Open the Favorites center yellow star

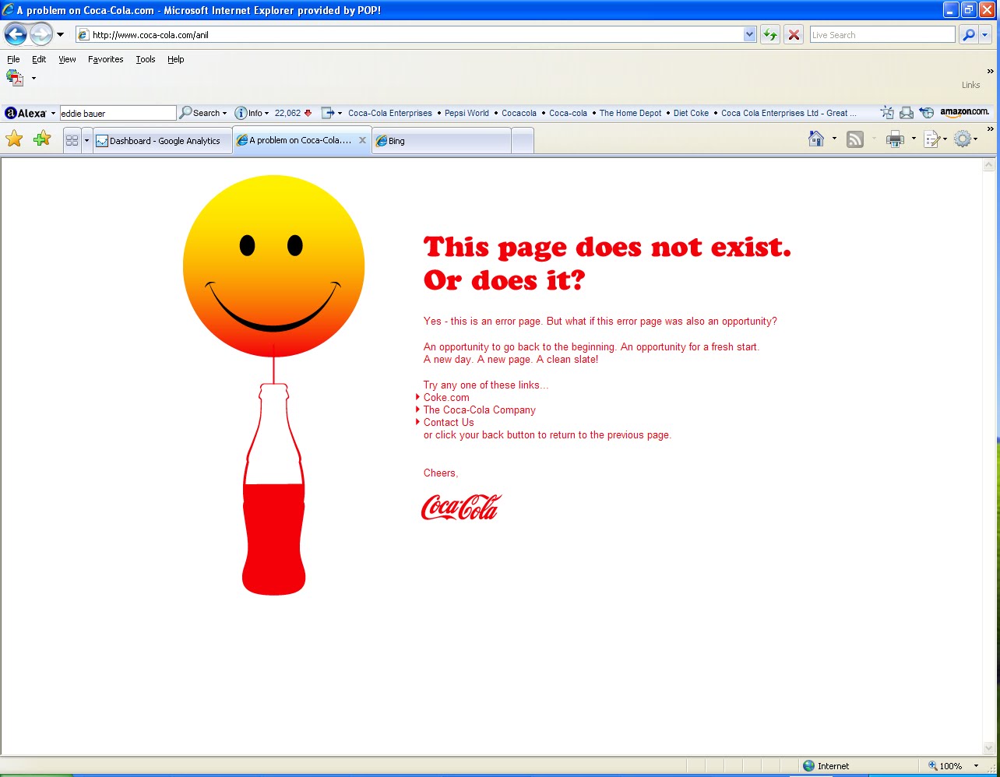point(14,139)
